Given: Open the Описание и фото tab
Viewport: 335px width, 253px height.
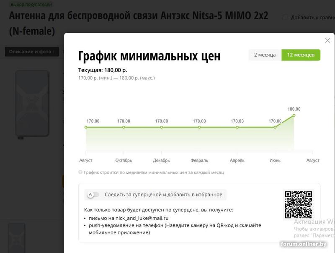Looking at the screenshot, I should 32,52.
